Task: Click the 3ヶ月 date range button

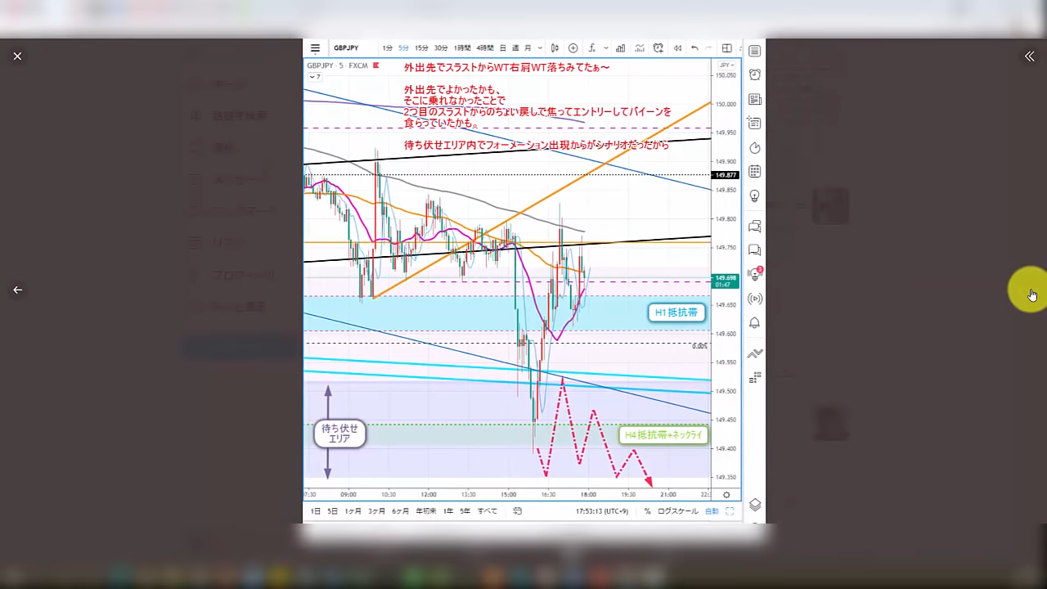Action: 376,511
